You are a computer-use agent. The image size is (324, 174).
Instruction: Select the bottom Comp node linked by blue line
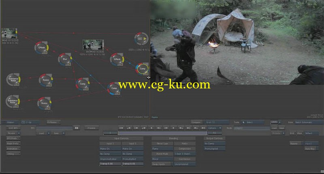coord(114,88)
